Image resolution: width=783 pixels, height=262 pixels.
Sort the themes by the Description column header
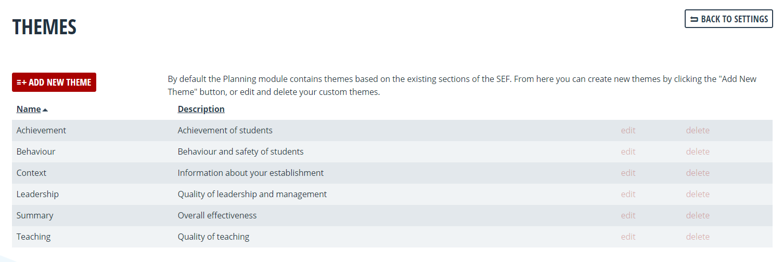(x=201, y=109)
